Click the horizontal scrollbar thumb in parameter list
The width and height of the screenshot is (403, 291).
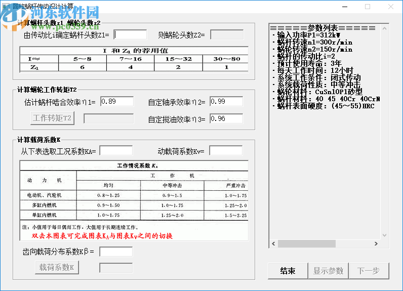point(307,243)
